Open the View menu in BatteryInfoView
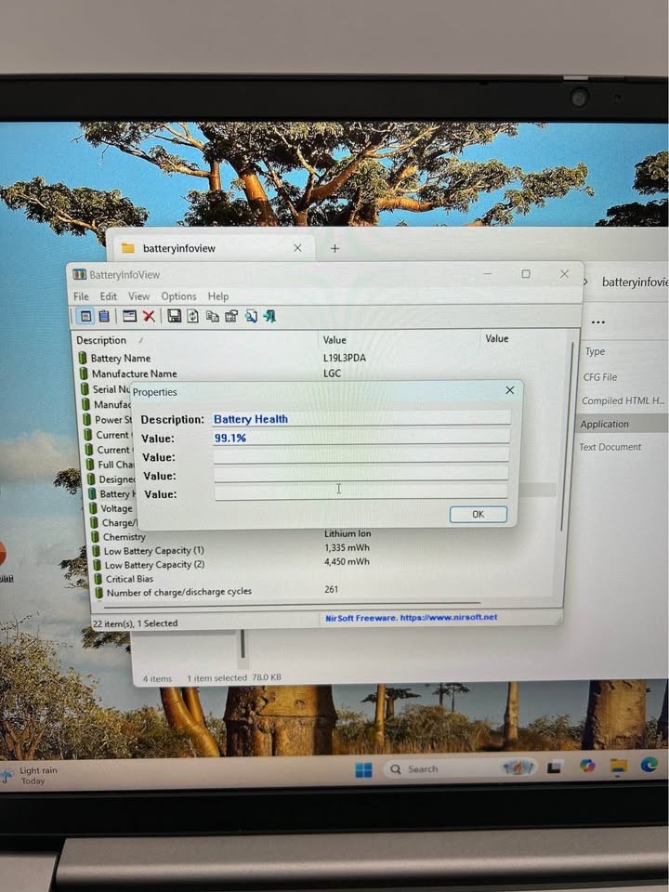Screen dimensions: 669x892 click(x=138, y=296)
